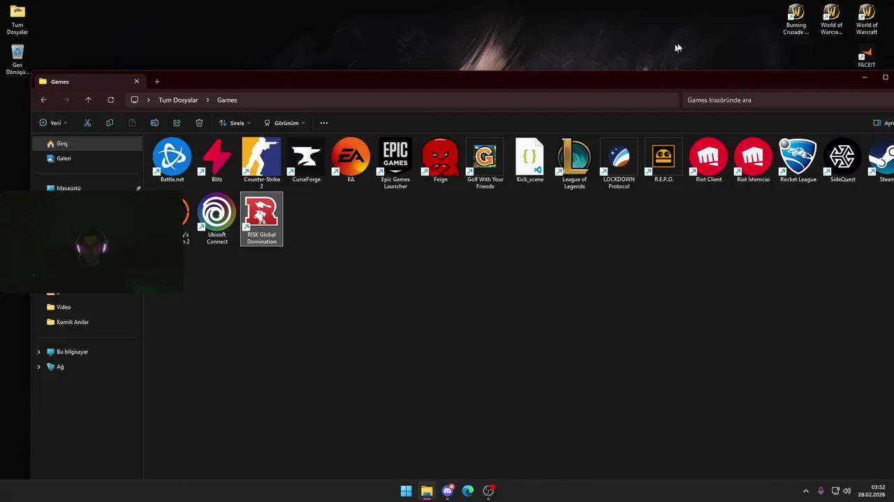Open the Görünüm view dropdown
The height and width of the screenshot is (502, 894).
point(284,123)
